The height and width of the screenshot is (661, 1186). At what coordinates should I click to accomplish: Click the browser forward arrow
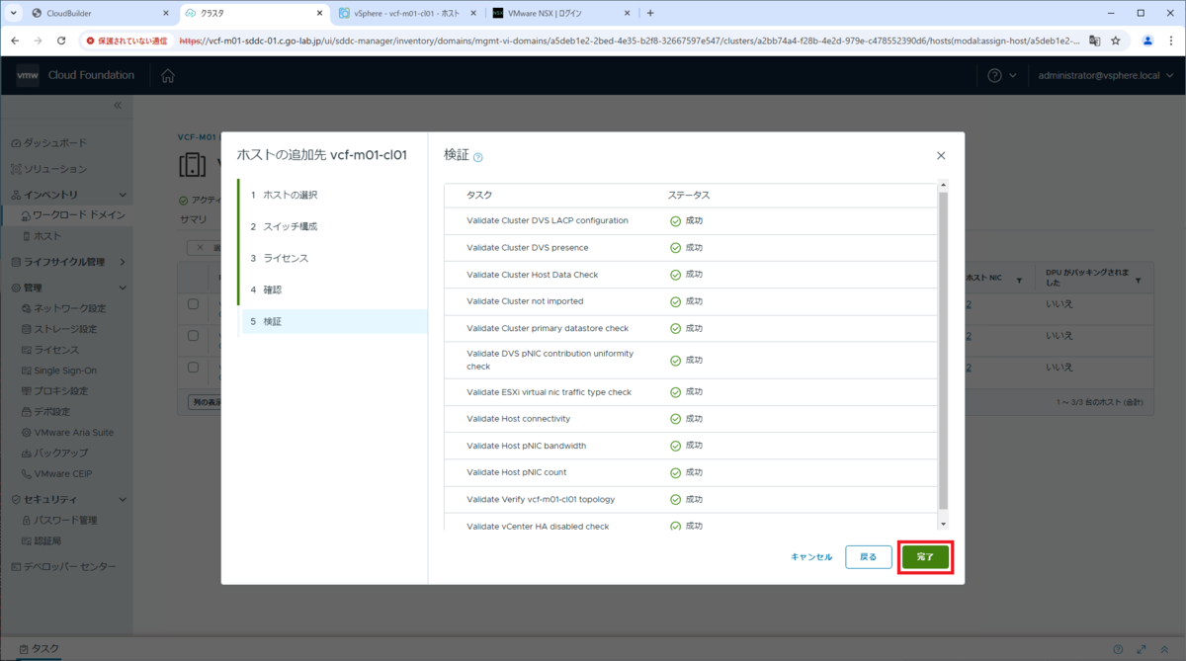39,41
